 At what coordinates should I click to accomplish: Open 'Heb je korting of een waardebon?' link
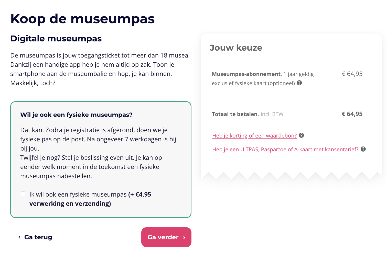(254, 135)
